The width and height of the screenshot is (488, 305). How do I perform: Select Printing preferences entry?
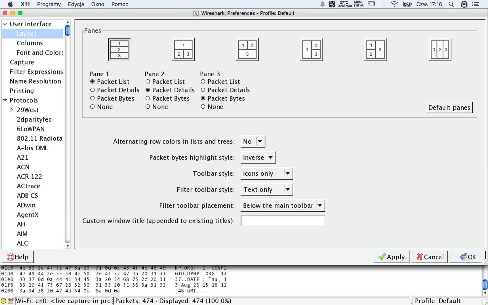click(x=22, y=91)
